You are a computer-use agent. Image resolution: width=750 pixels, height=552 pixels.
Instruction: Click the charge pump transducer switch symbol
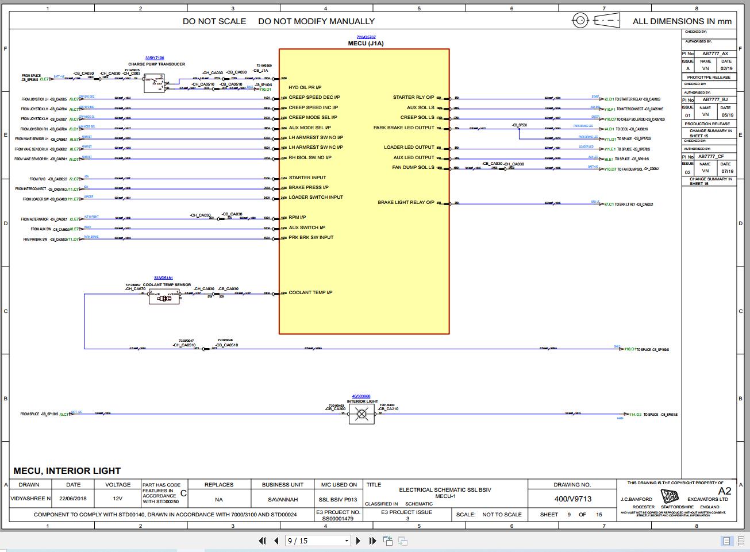tap(154, 83)
